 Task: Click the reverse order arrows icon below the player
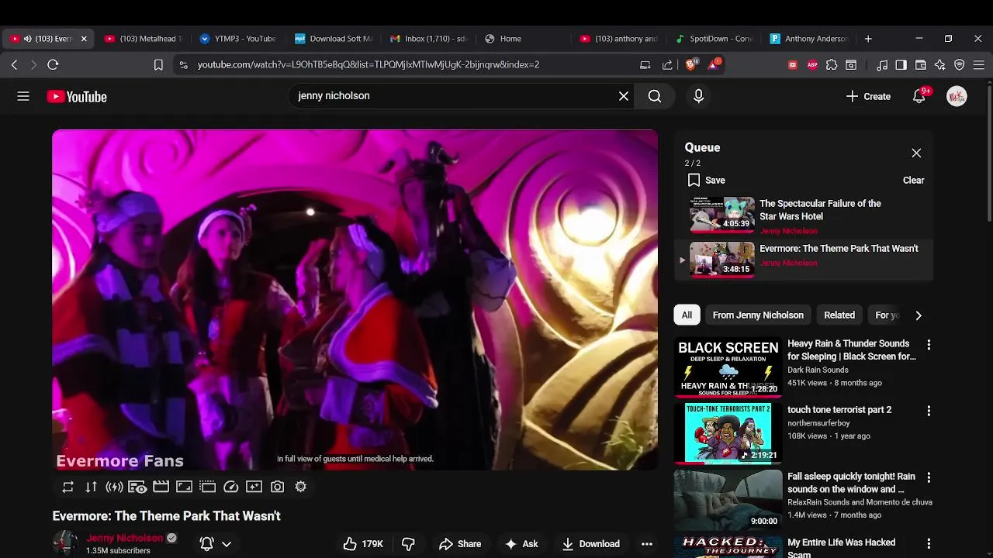point(91,487)
